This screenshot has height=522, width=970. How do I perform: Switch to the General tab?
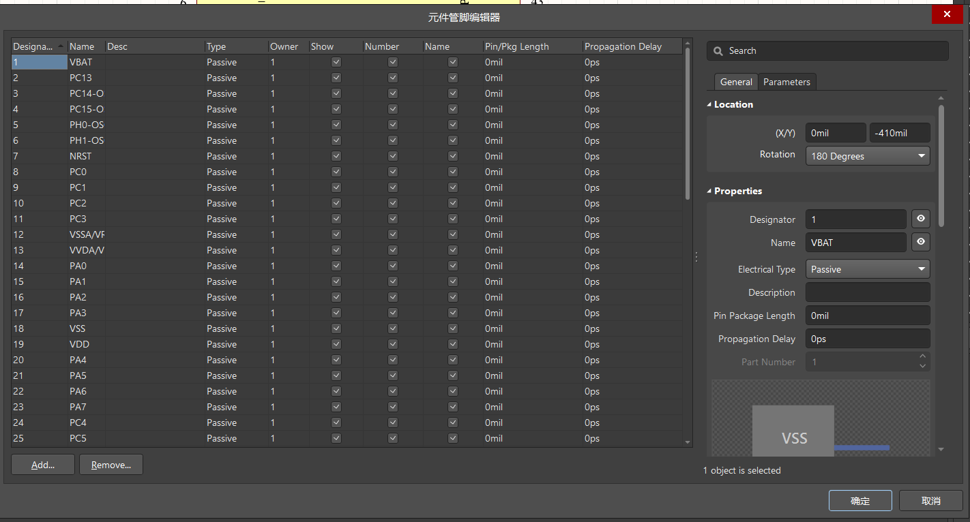click(736, 82)
